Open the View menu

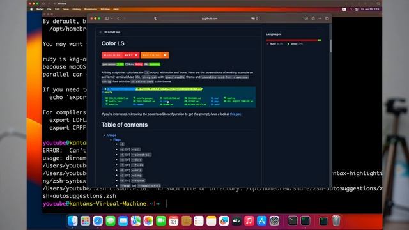[x=66, y=9]
